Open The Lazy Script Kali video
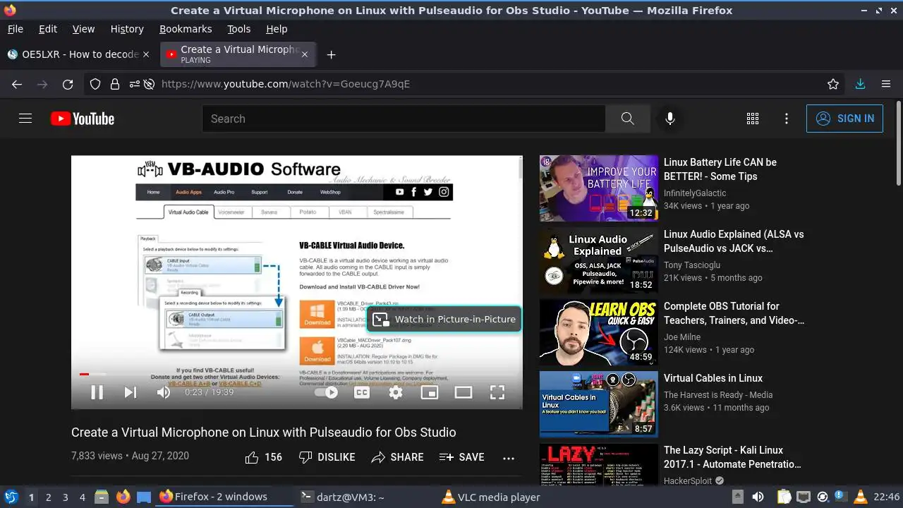 point(732,457)
